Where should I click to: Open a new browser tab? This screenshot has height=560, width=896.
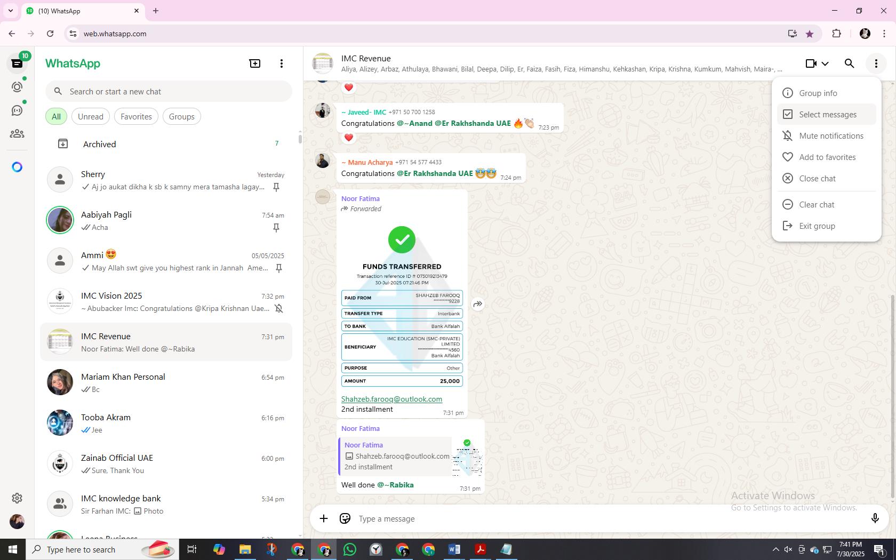click(x=156, y=11)
